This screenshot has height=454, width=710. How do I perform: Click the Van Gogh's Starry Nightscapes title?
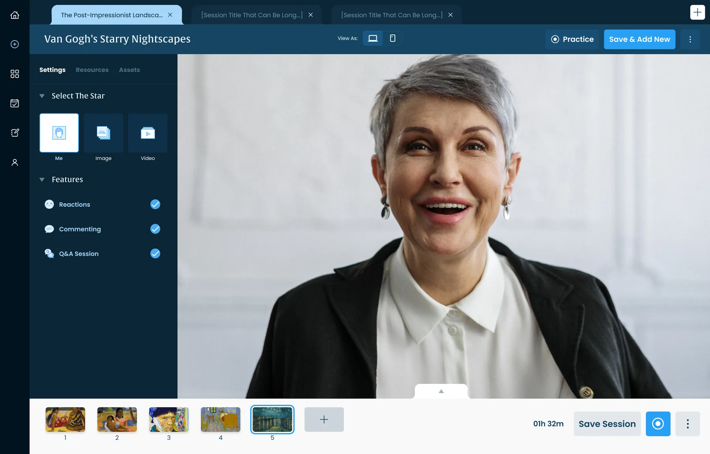(x=117, y=39)
